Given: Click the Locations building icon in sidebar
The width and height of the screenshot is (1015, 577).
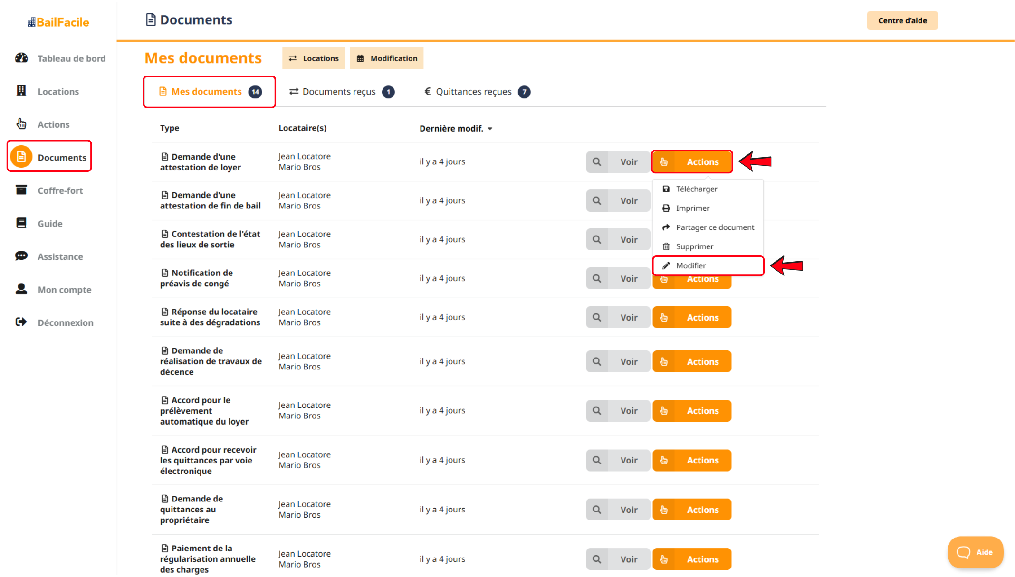Looking at the screenshot, I should point(21,91).
